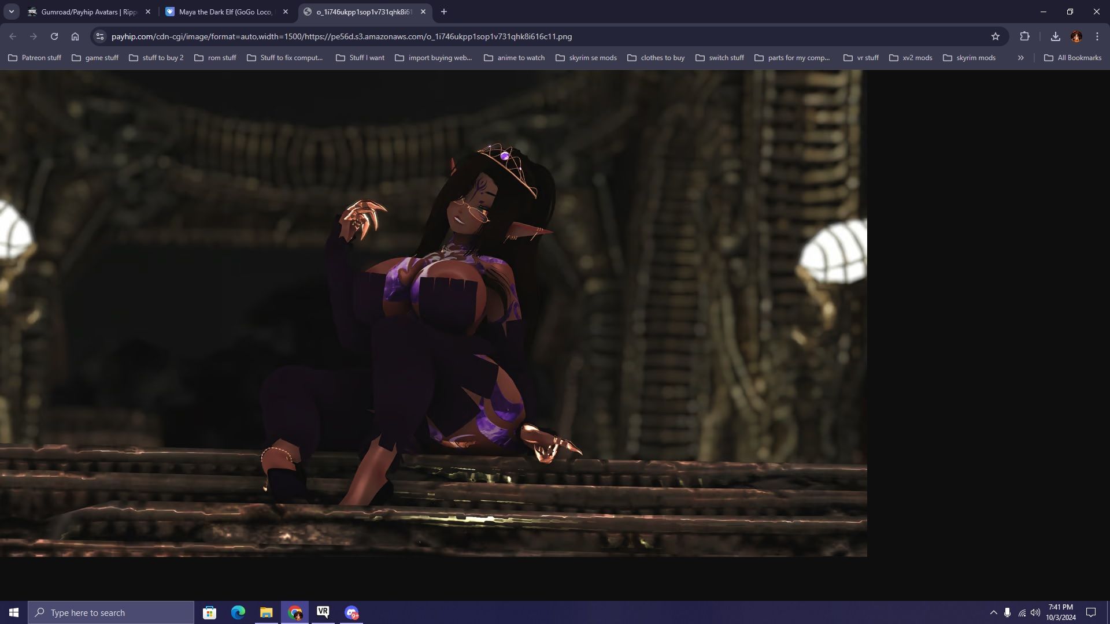Click the dark elf avatar image

tap(433, 313)
